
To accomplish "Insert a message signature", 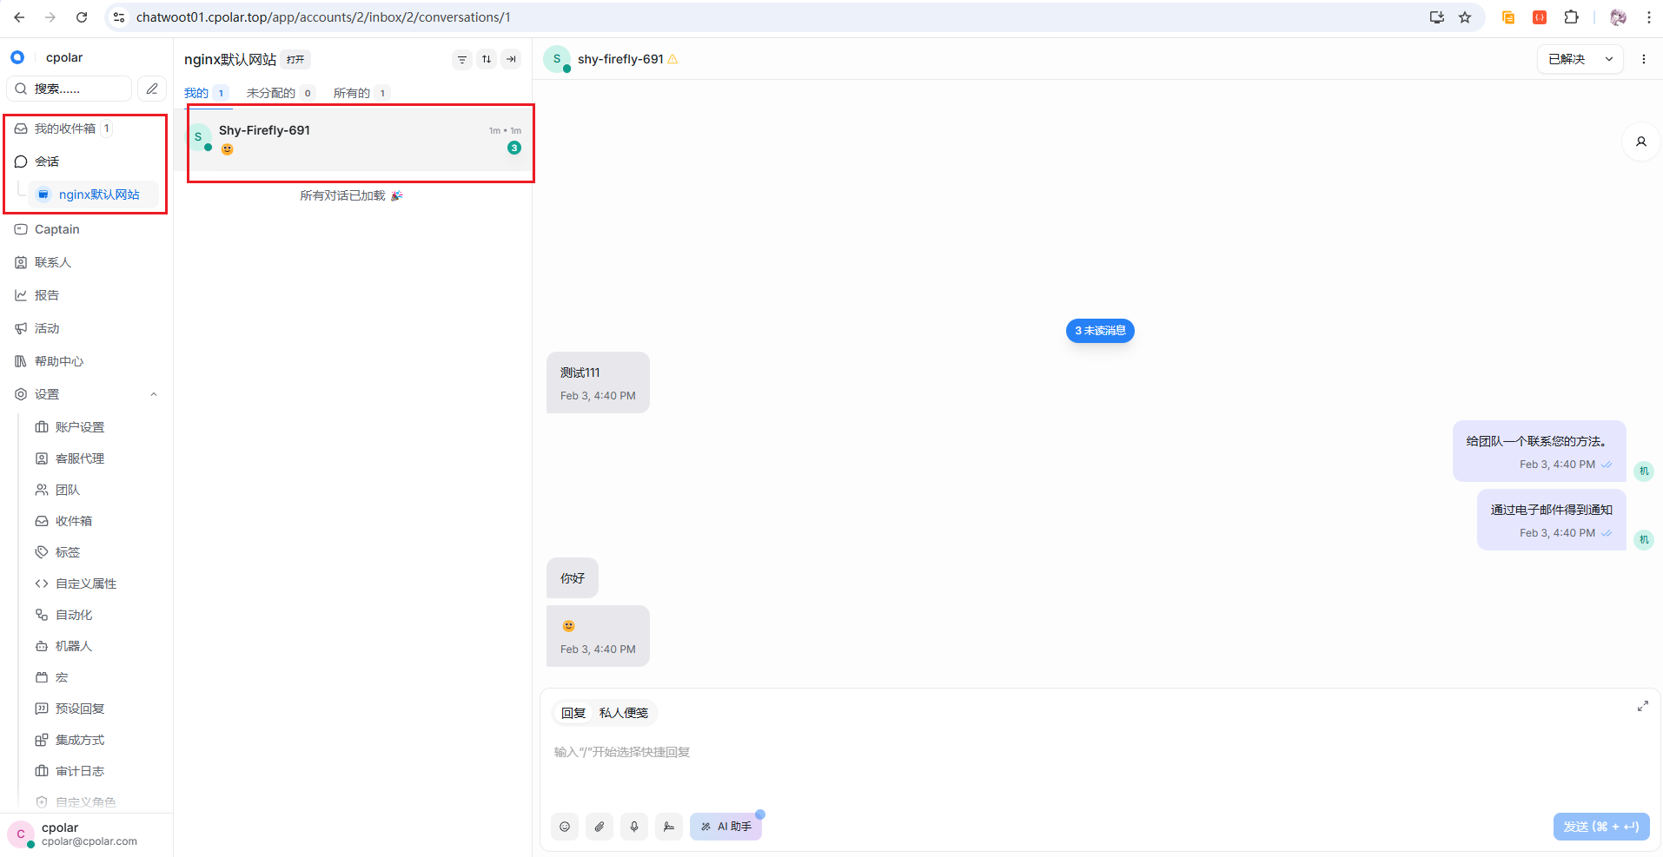I will point(668,827).
